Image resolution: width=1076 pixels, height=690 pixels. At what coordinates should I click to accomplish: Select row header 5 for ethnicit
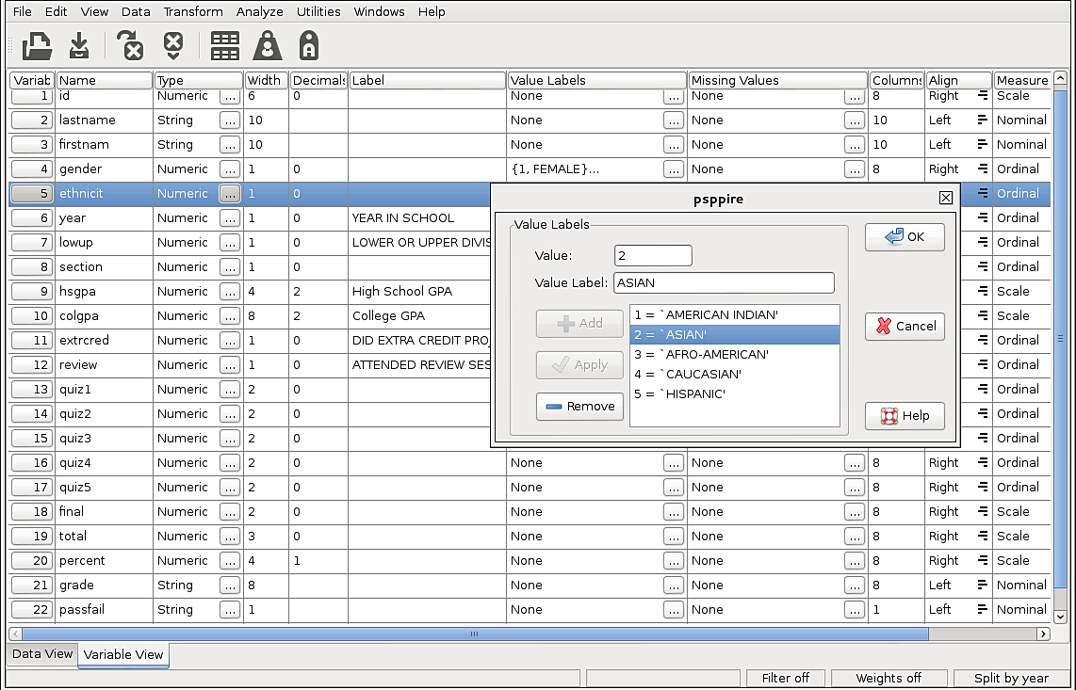coord(32,193)
